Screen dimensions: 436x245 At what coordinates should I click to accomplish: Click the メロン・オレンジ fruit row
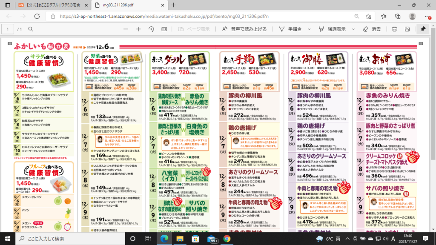click(44, 200)
